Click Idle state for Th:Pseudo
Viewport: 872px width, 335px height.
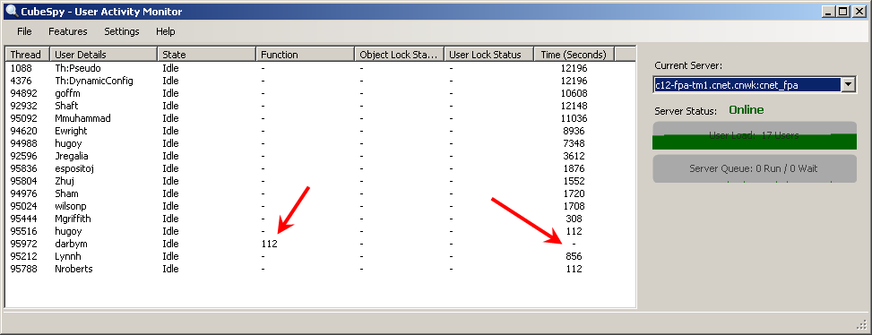tap(171, 68)
